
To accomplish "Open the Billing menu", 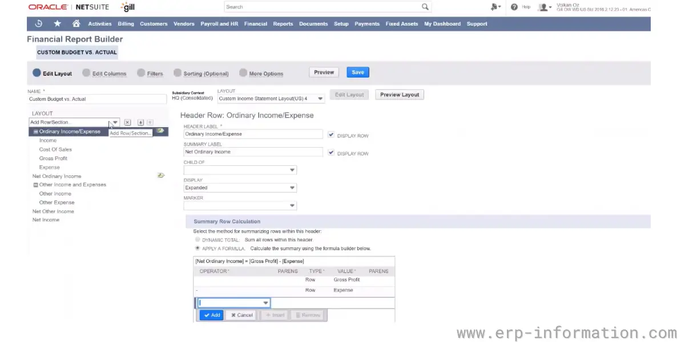I will tap(126, 24).
